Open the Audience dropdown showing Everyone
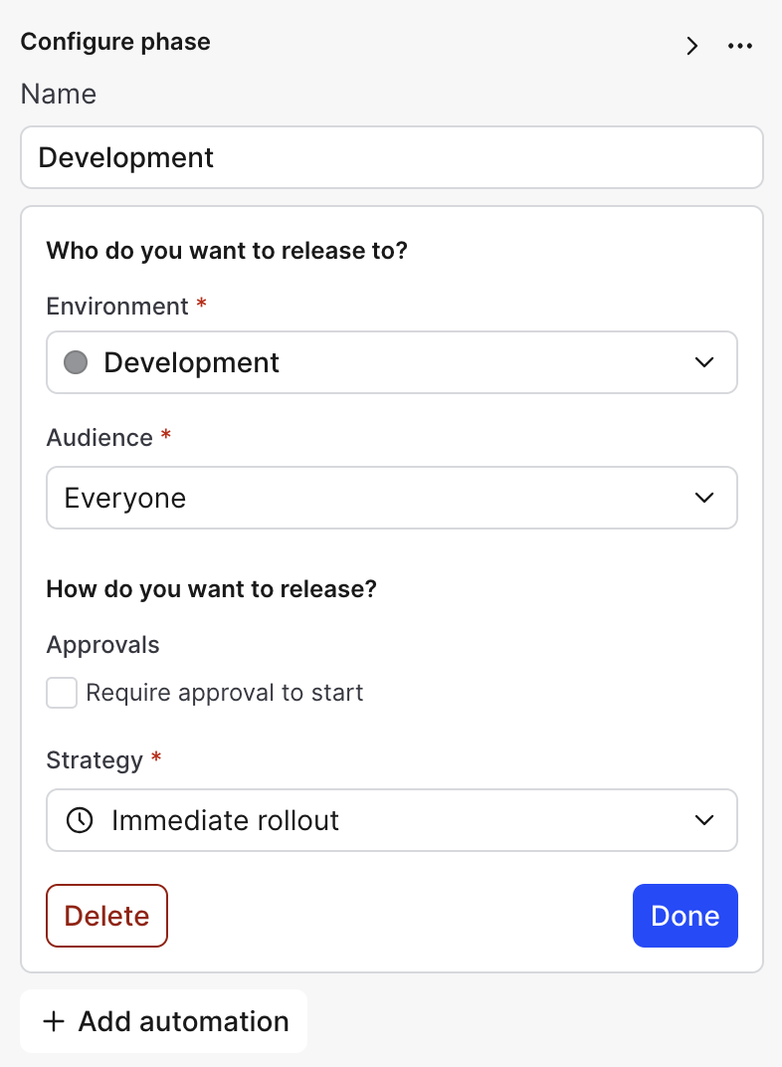This screenshot has width=782, height=1067. pyautogui.click(x=391, y=498)
